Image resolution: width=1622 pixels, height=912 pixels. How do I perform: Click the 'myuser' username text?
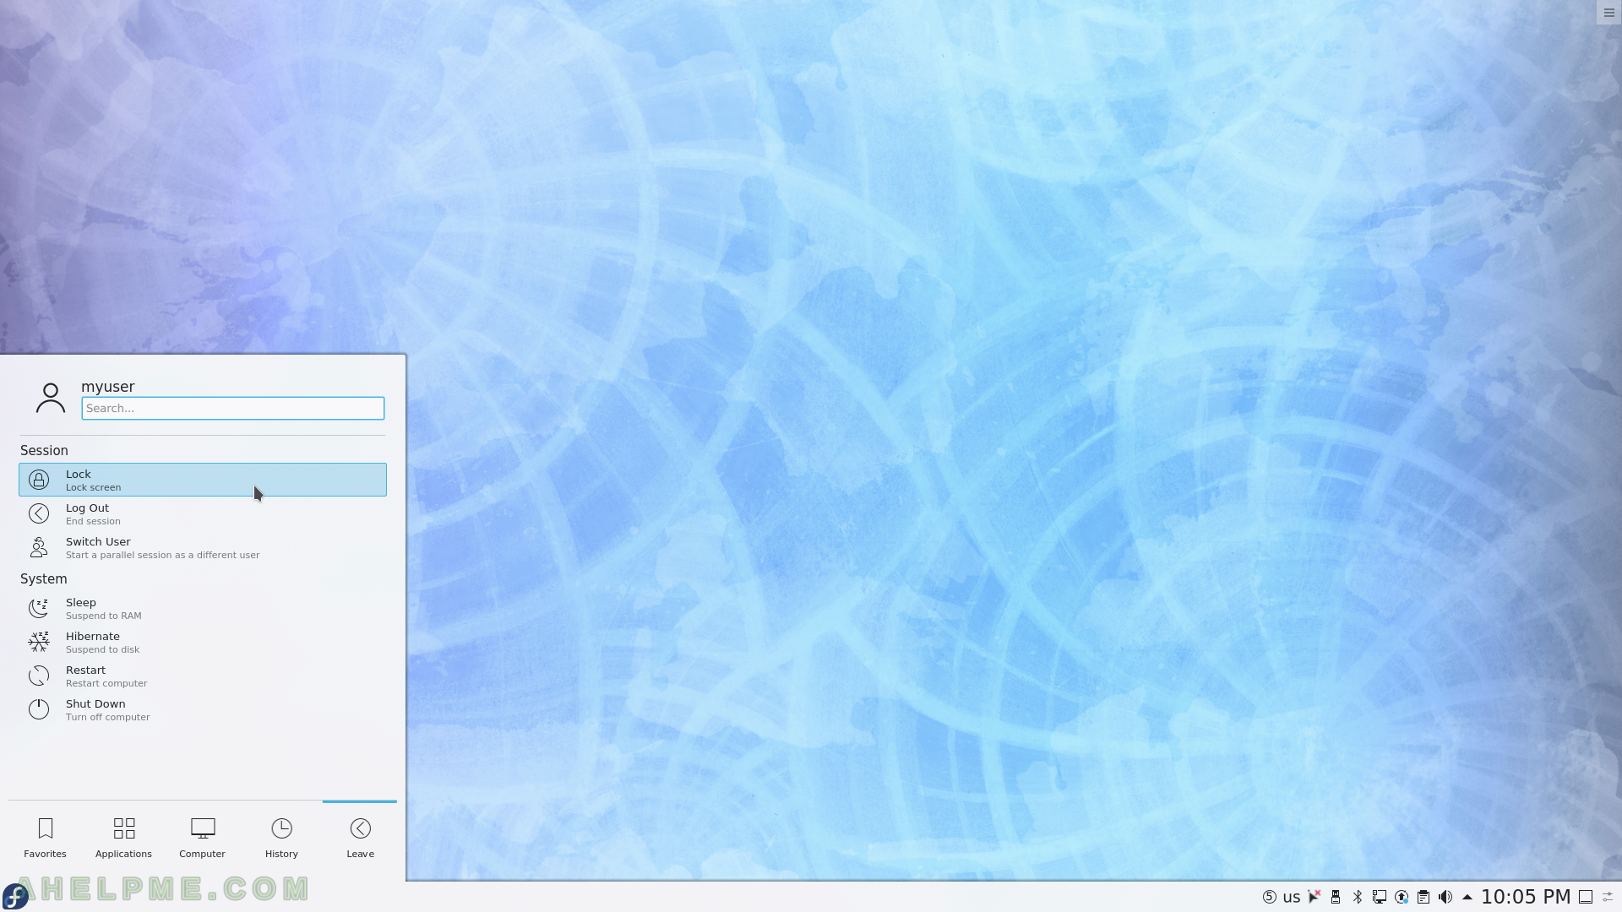[x=108, y=387]
